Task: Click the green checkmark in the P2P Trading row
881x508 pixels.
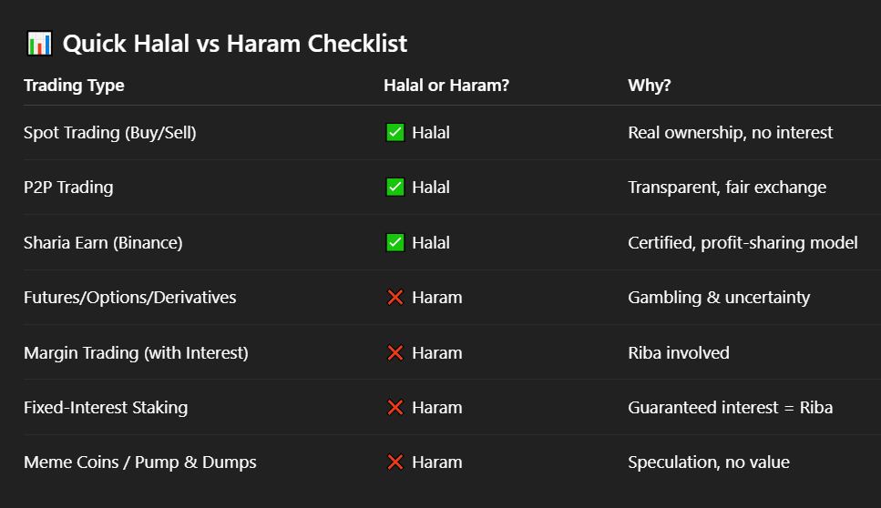Action: pyautogui.click(x=395, y=188)
